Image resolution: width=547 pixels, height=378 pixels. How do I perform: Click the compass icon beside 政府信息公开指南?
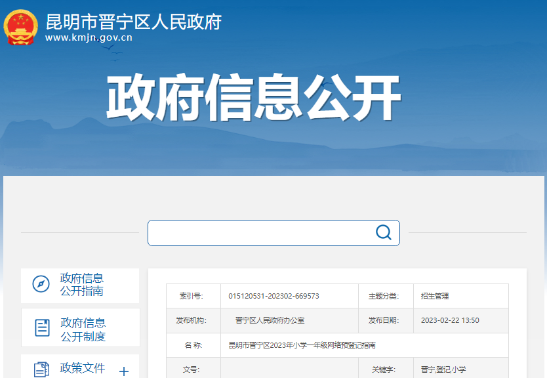pos(41,283)
